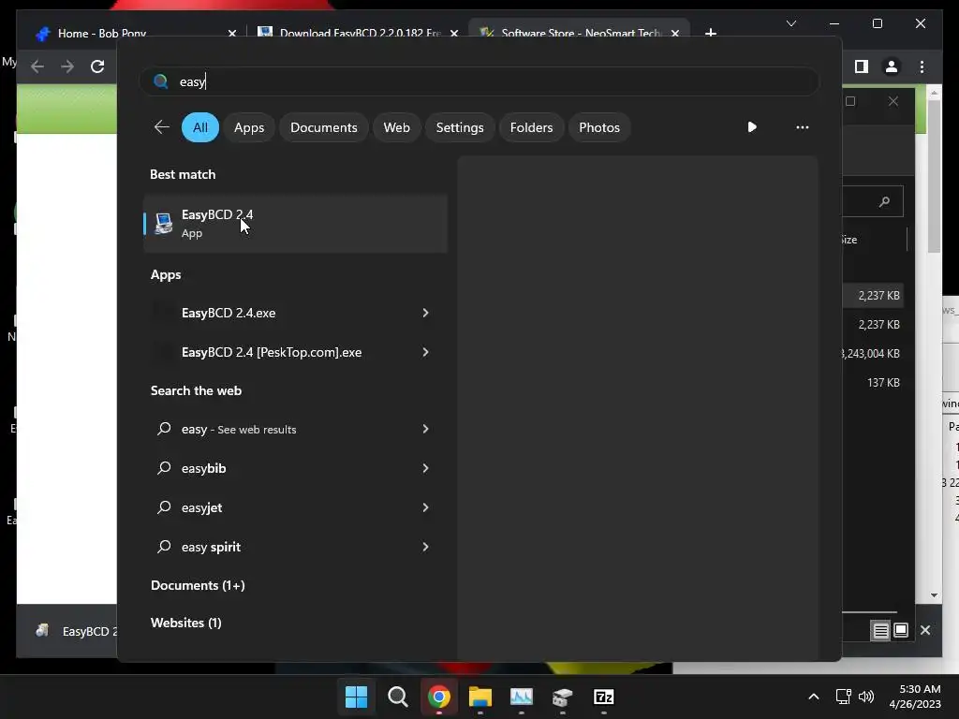959x719 pixels.
Task: Open EasyBCD download item in downloads bar
Action: point(76,631)
